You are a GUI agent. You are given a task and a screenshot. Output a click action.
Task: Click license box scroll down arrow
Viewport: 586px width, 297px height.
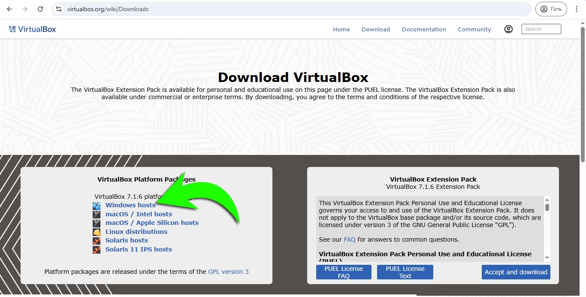pos(547,258)
